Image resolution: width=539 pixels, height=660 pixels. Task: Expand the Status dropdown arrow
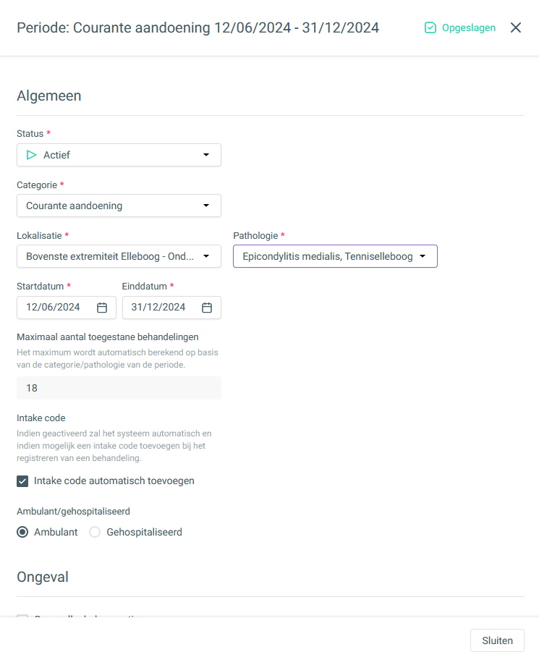coord(206,155)
